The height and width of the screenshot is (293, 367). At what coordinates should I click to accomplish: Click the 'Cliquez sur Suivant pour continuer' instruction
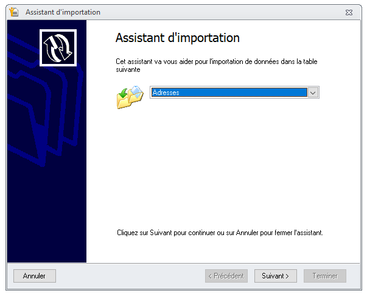point(219,233)
